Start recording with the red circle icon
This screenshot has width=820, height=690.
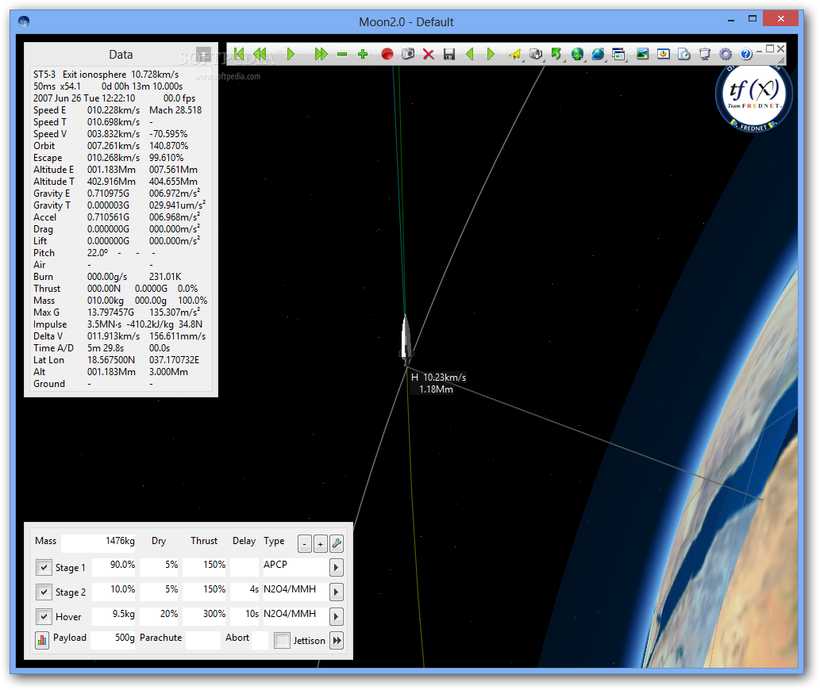click(x=387, y=54)
